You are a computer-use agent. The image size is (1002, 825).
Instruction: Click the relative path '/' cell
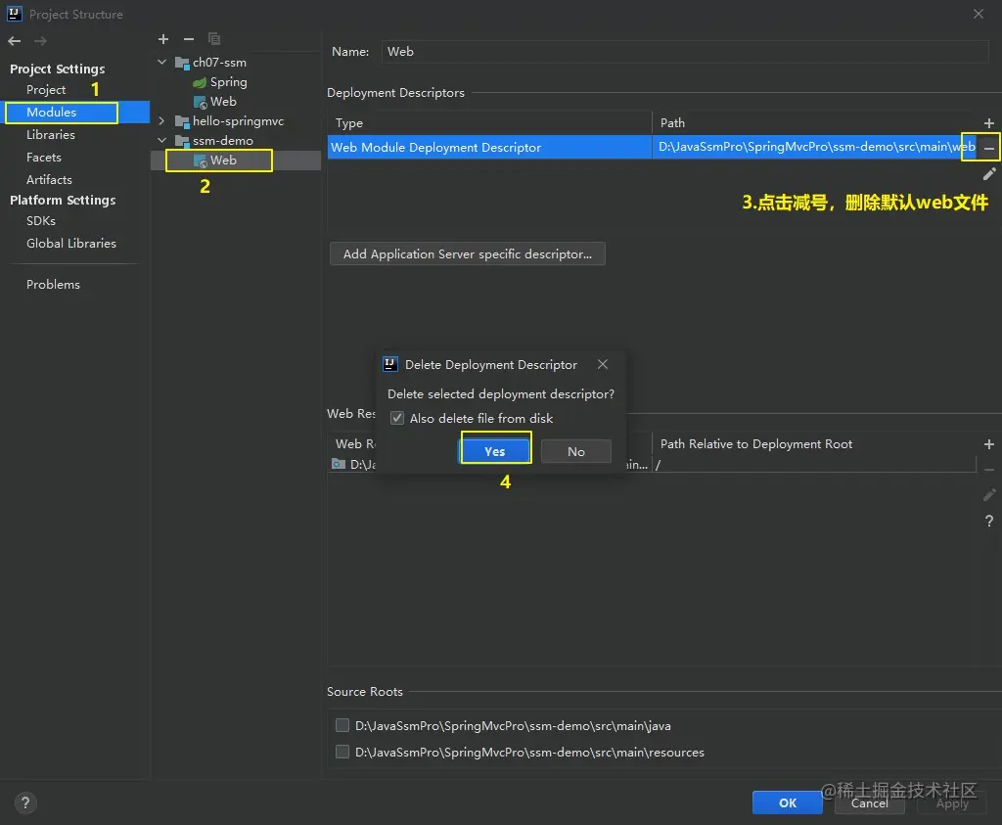[813, 465]
